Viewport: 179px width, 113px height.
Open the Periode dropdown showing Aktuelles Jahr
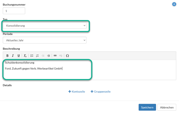45,40
